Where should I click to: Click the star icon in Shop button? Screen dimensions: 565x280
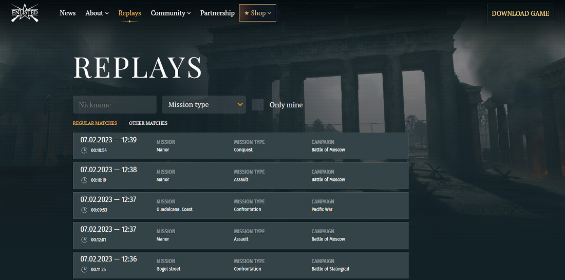coord(247,13)
